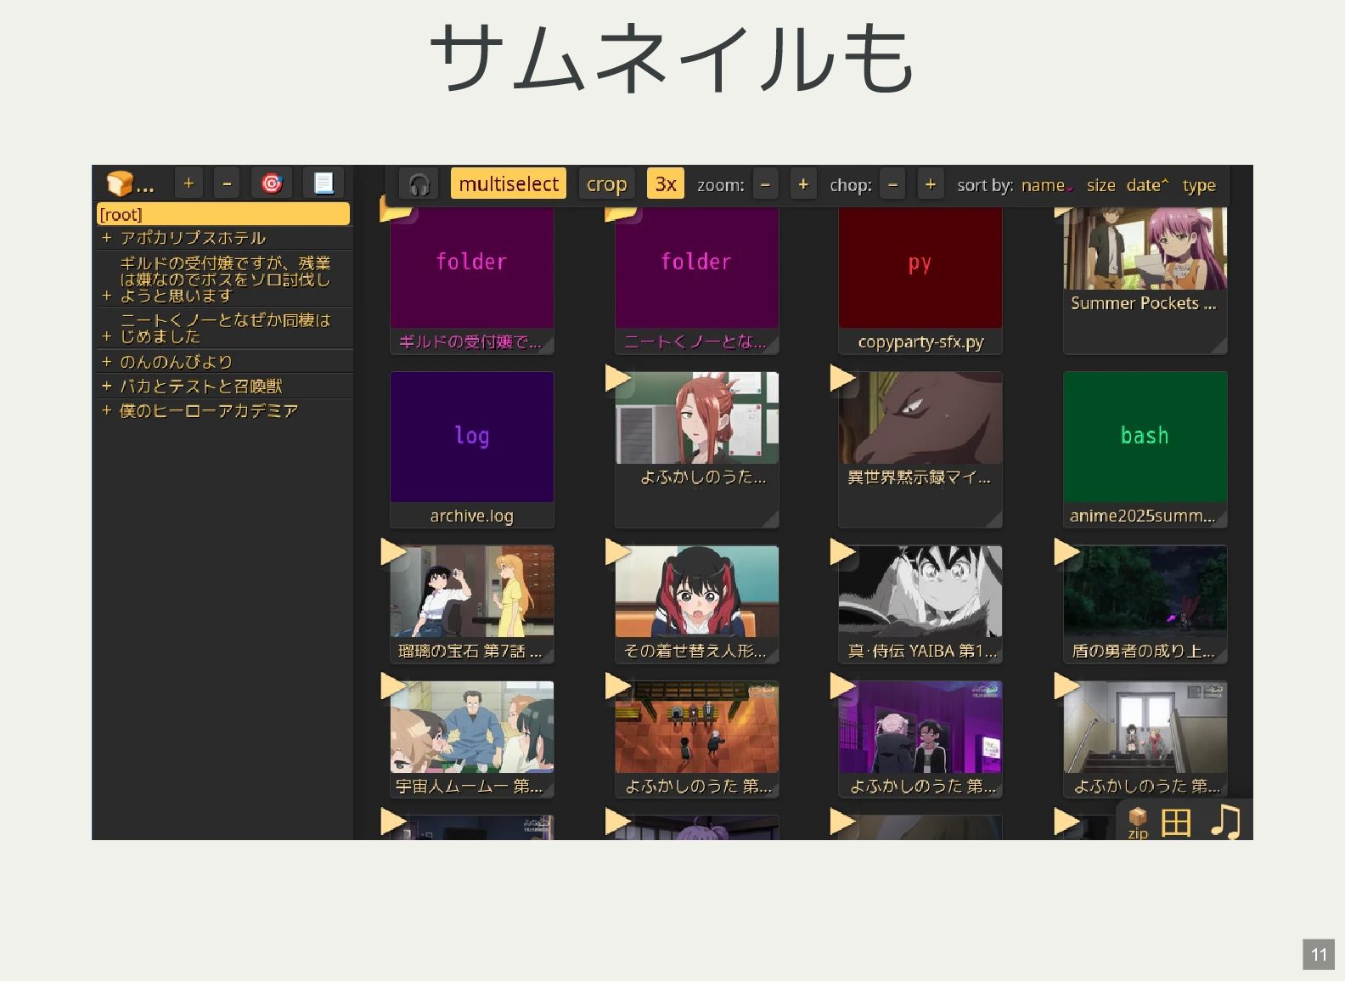Open のんのんびより in the tree

tap(176, 362)
